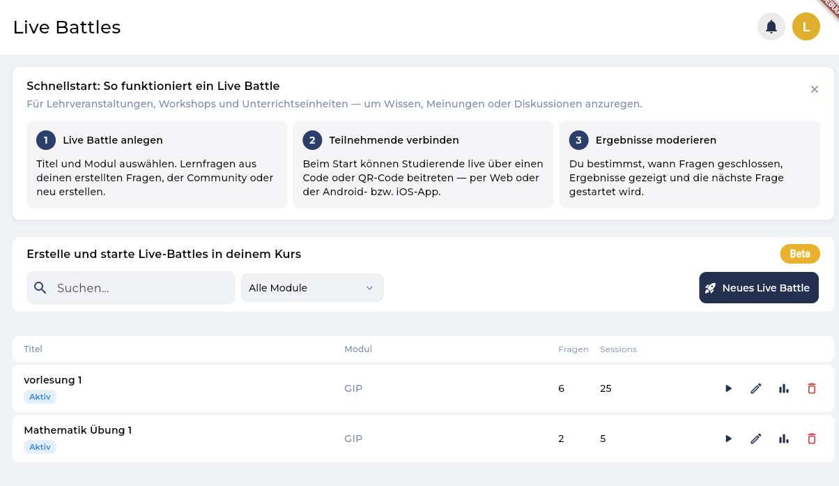Open the notifications bell
The height and width of the screenshot is (486, 839).
pos(771,27)
